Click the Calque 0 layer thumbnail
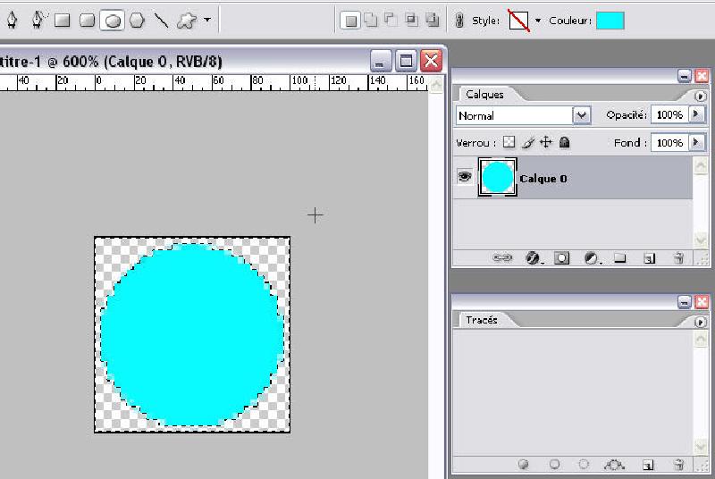The image size is (715, 479). [x=497, y=177]
